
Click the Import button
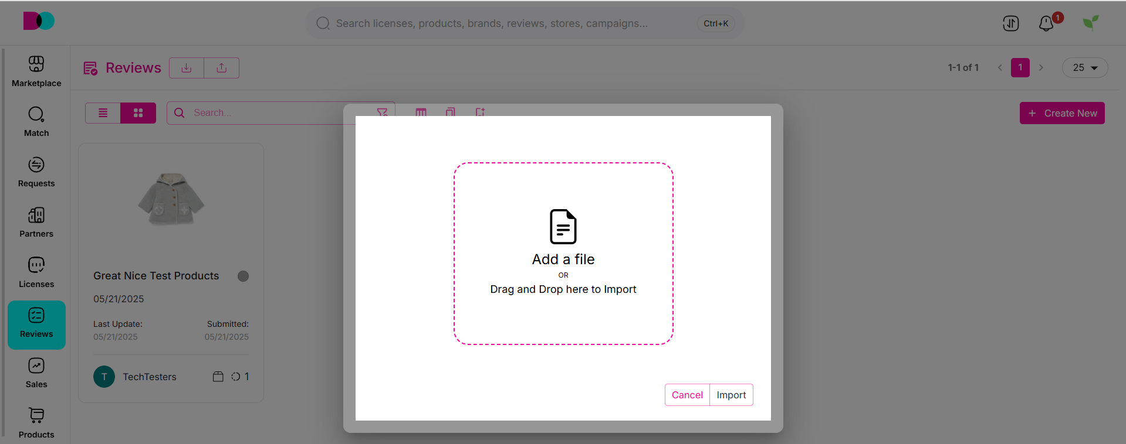[731, 395]
